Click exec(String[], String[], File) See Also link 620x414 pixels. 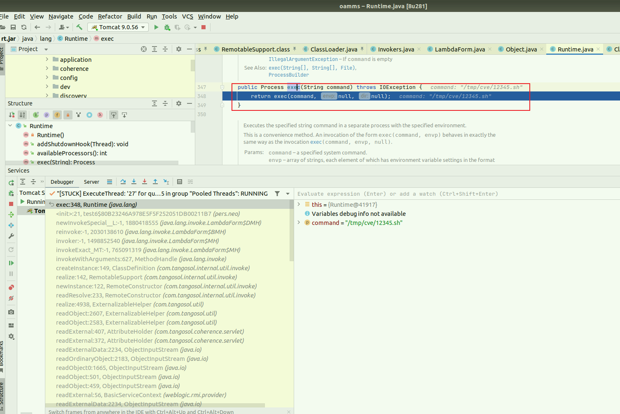click(312, 68)
